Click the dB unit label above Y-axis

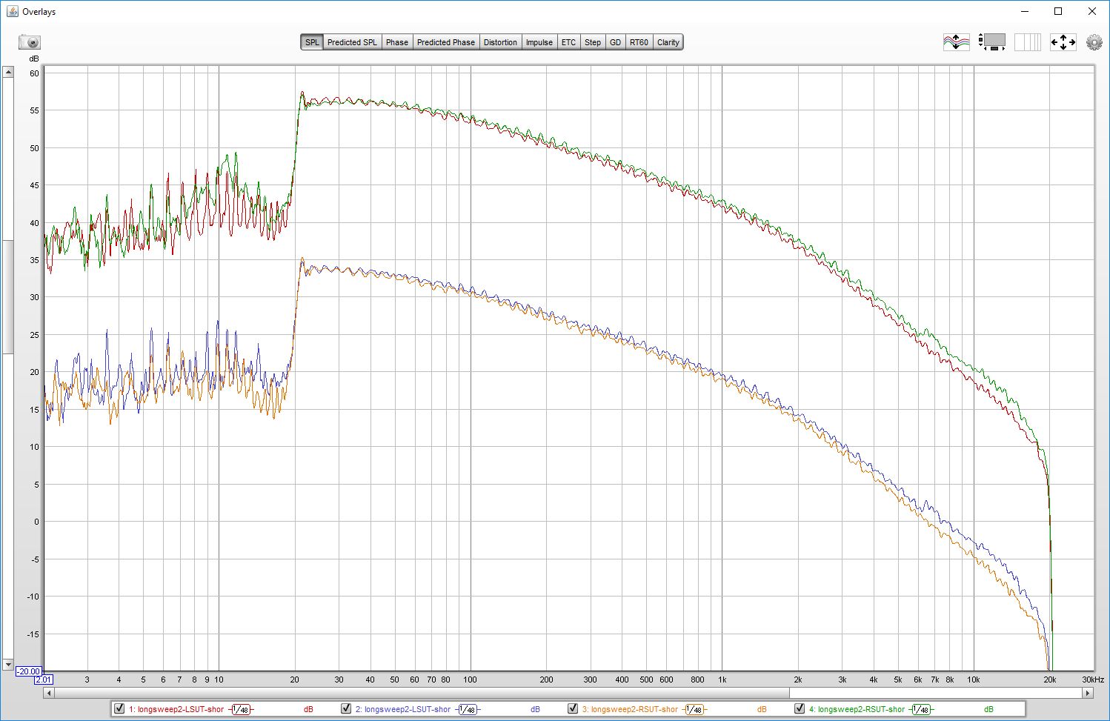pyautogui.click(x=34, y=59)
